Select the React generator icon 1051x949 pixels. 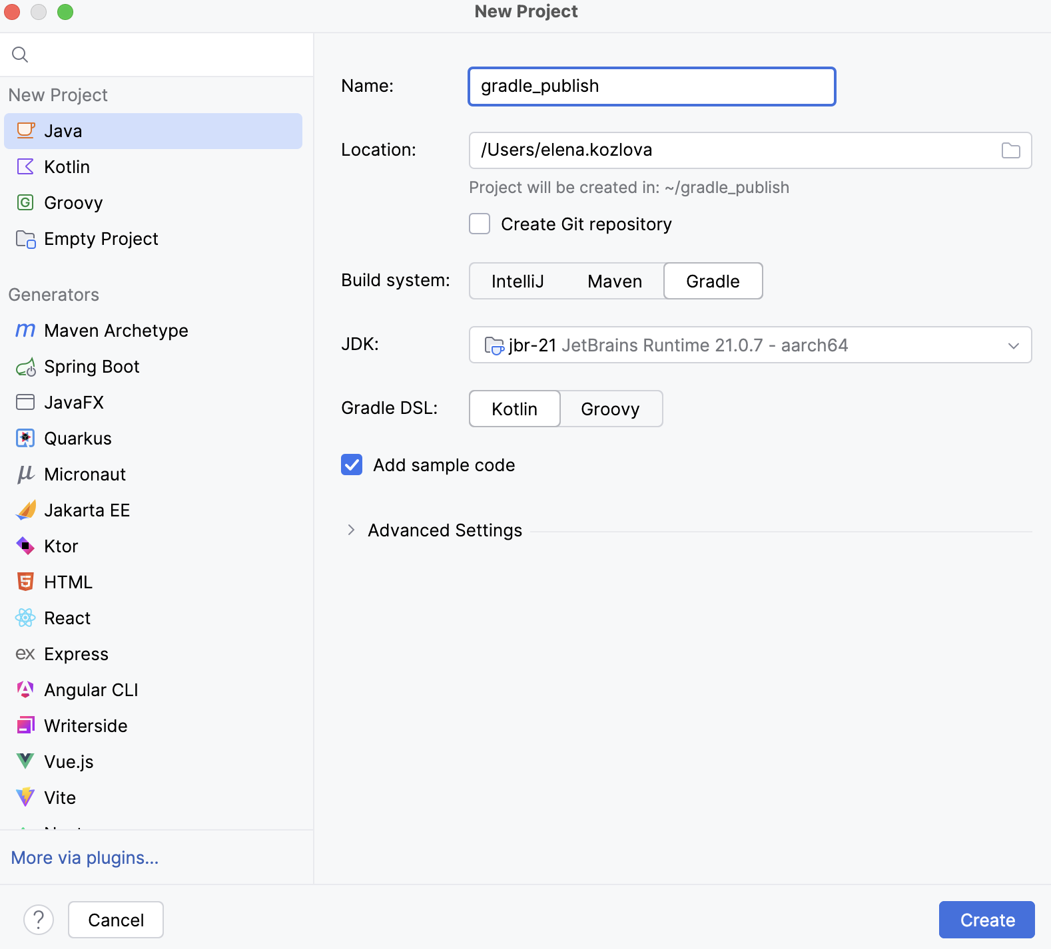pyautogui.click(x=25, y=618)
